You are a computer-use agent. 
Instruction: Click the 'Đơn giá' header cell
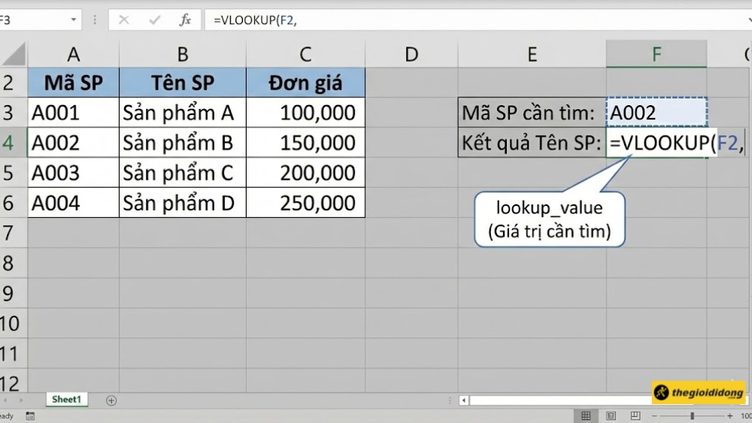tap(305, 83)
